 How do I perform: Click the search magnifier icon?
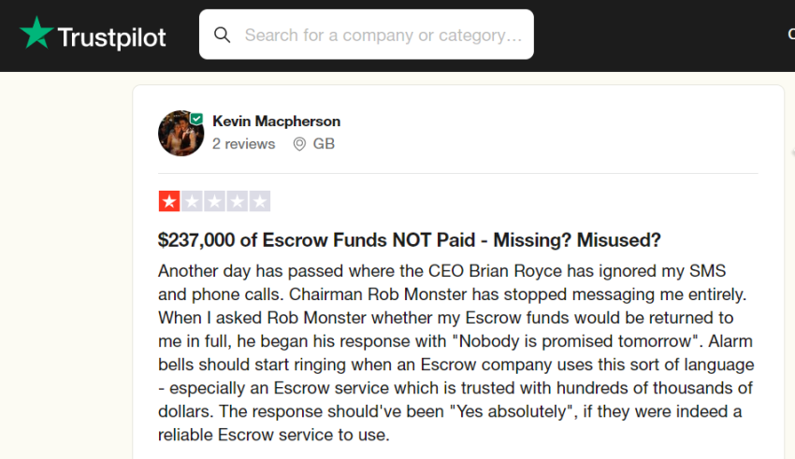(223, 35)
